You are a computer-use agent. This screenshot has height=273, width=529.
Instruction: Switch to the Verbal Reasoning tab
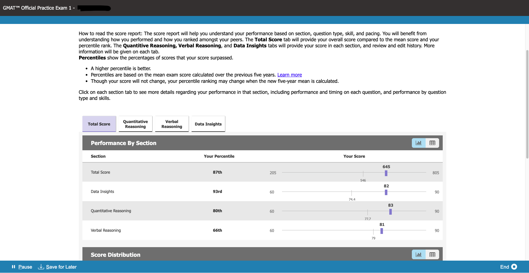point(171,124)
